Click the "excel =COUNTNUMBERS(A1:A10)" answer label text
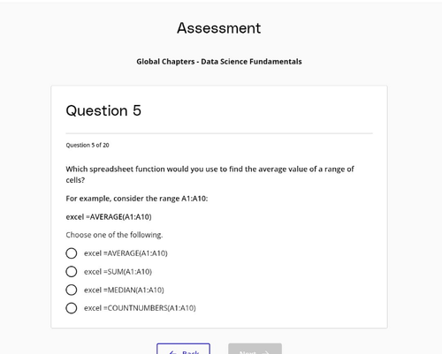Image resolution: width=442 pixels, height=354 pixels. coord(140,308)
